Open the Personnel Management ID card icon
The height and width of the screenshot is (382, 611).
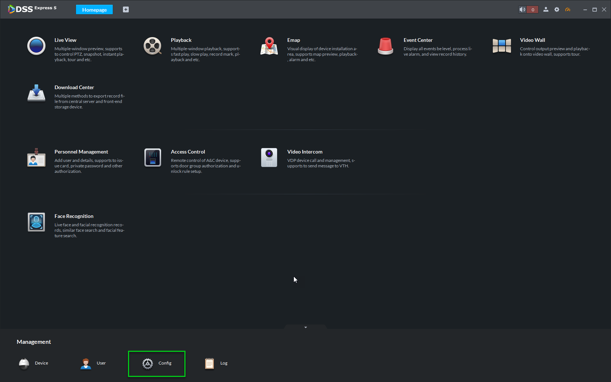tap(36, 158)
